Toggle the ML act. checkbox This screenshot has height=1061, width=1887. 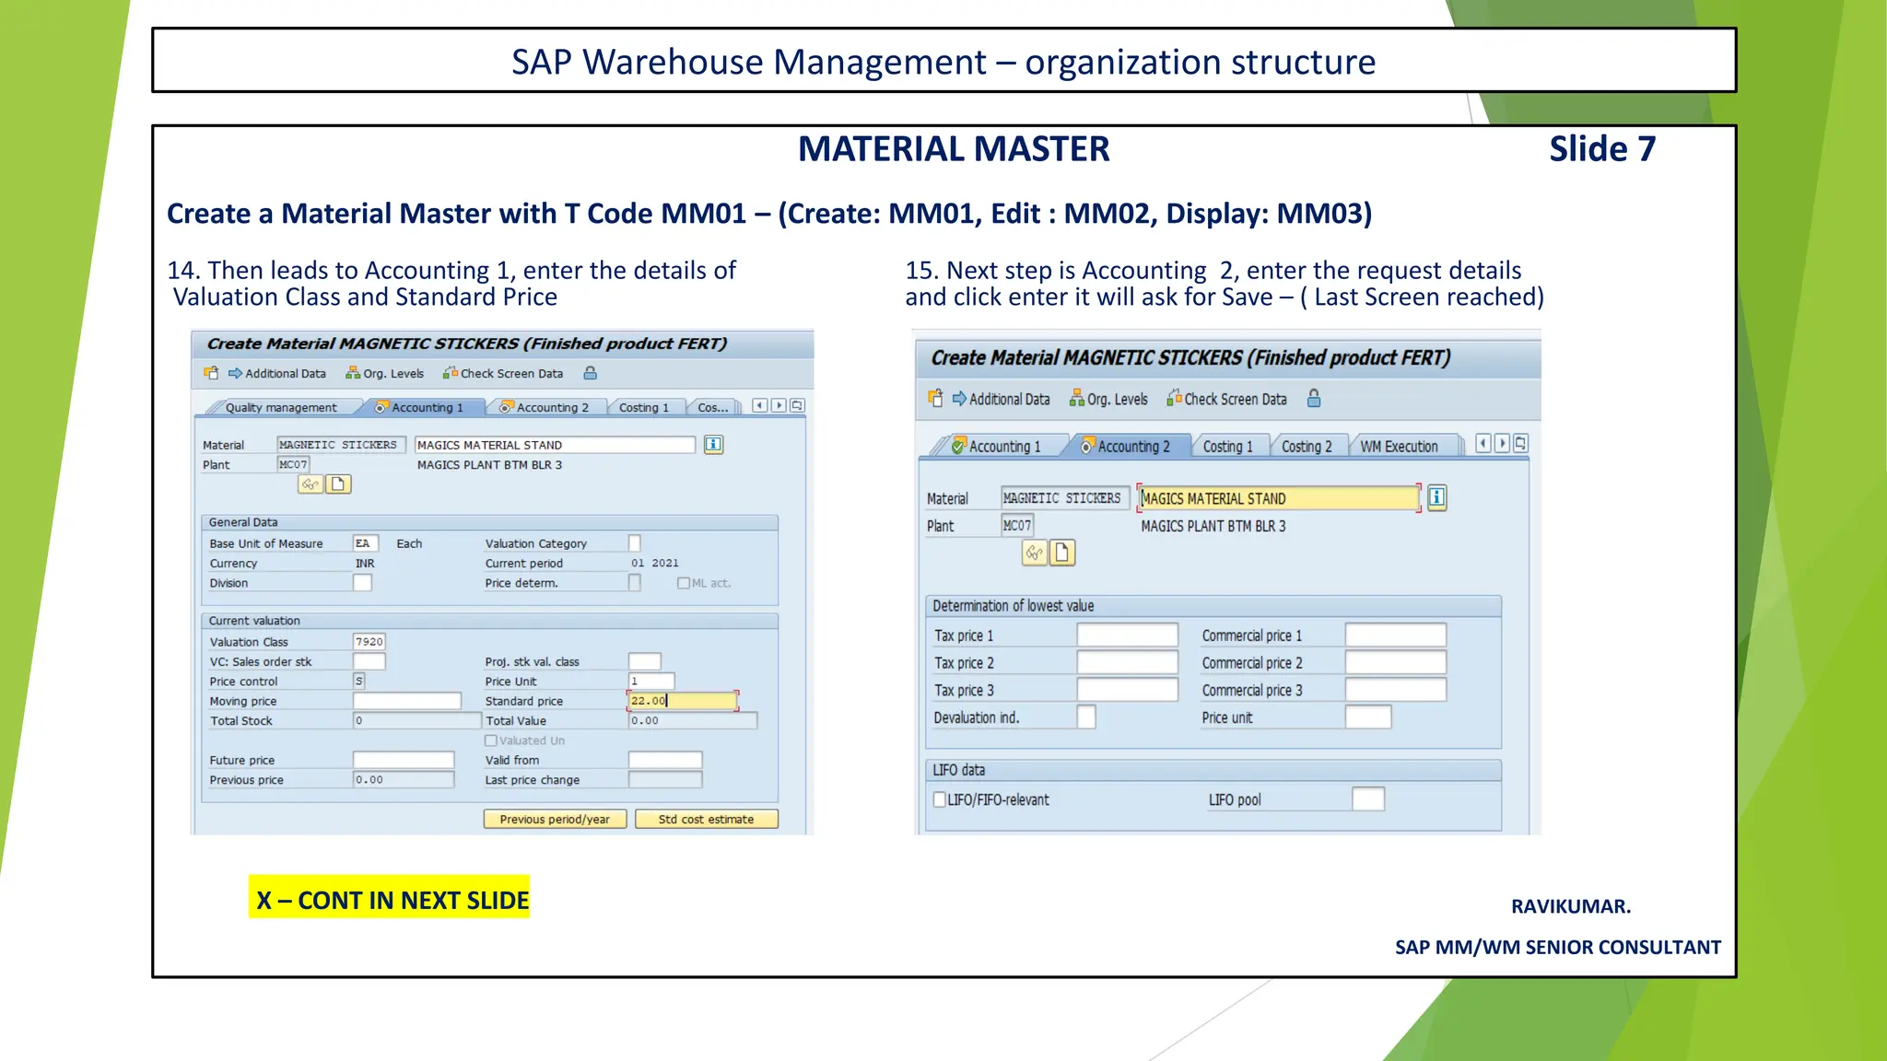coord(684,583)
